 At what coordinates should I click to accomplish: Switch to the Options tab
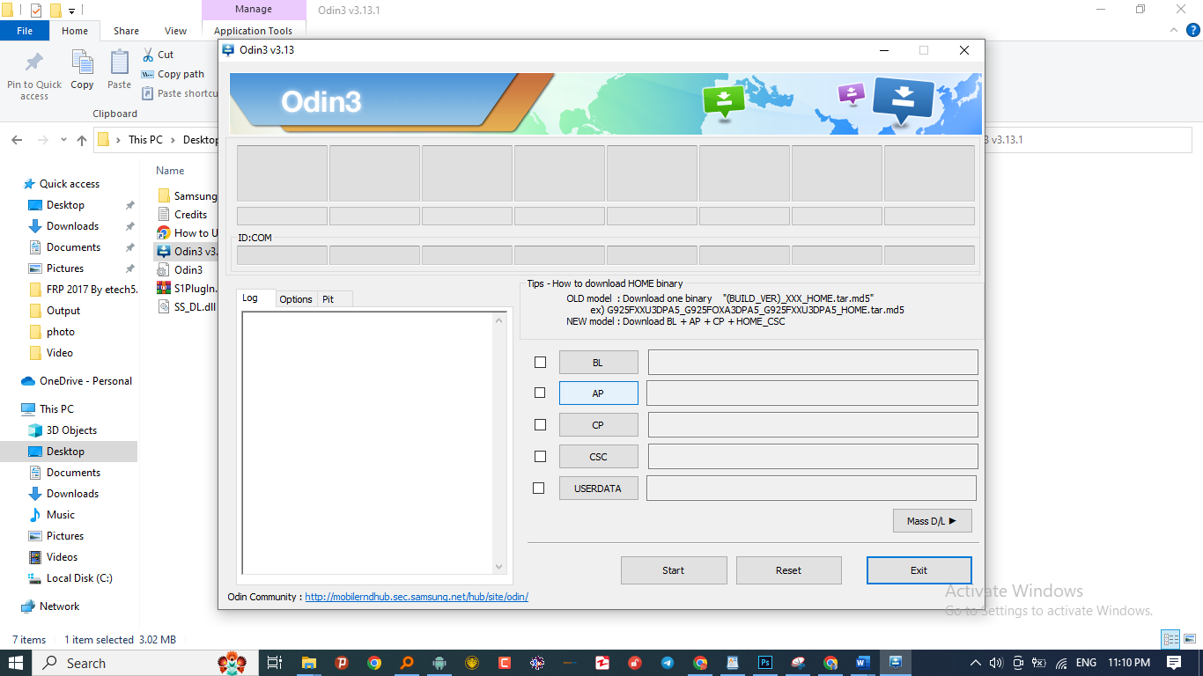pyautogui.click(x=296, y=299)
